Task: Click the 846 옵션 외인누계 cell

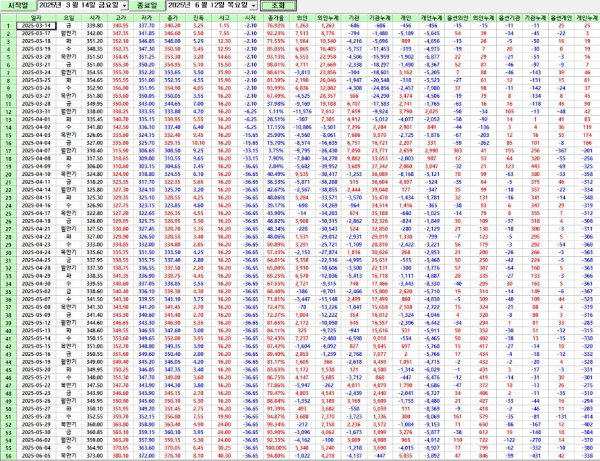Action: [x=483, y=456]
